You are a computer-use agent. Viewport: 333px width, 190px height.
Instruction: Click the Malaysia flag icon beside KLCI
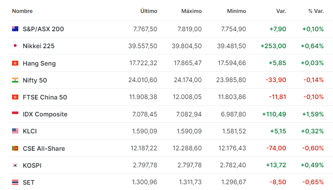coord(15,131)
